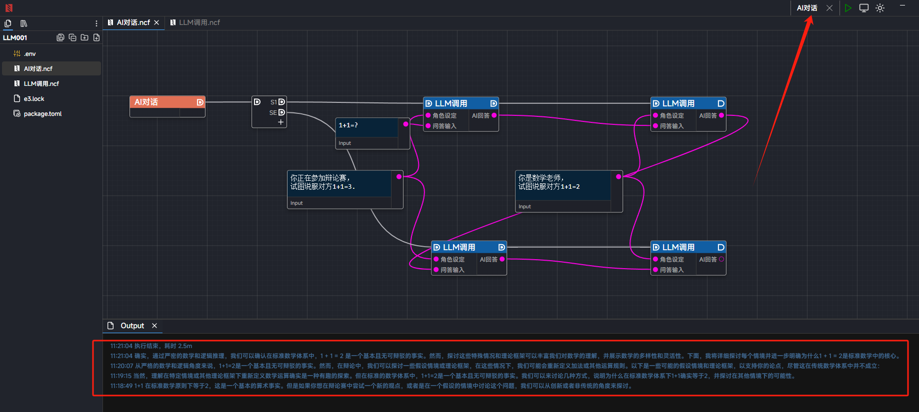
Task: Select the file explorer icon in sidebar
Action: (x=8, y=23)
